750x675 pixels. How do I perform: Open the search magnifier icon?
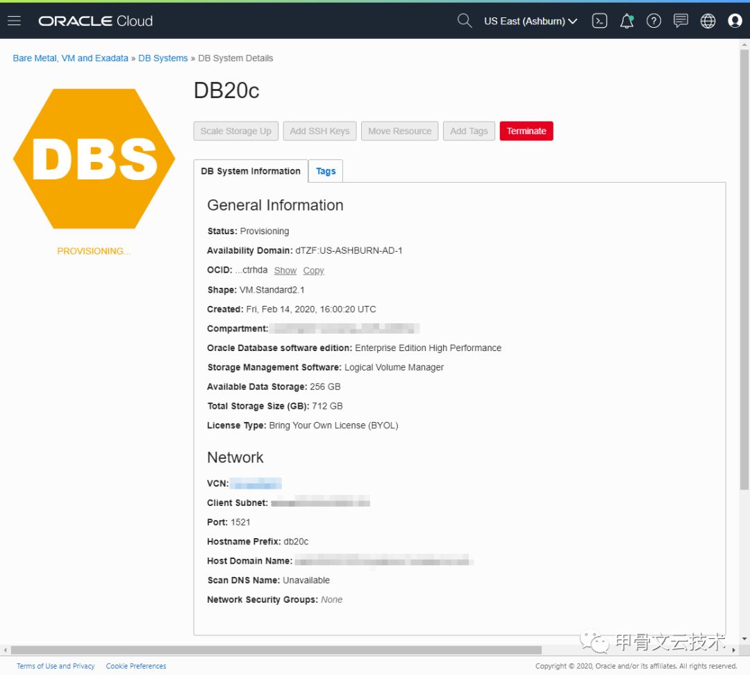pos(465,21)
